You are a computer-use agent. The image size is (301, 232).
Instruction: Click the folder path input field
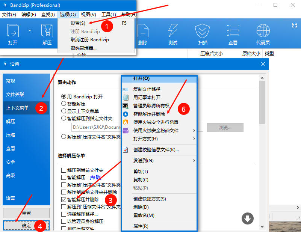click(137, 127)
